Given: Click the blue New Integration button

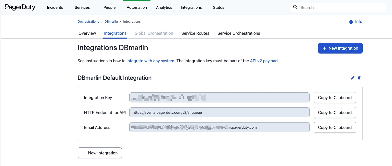Looking at the screenshot, I should click(340, 48).
